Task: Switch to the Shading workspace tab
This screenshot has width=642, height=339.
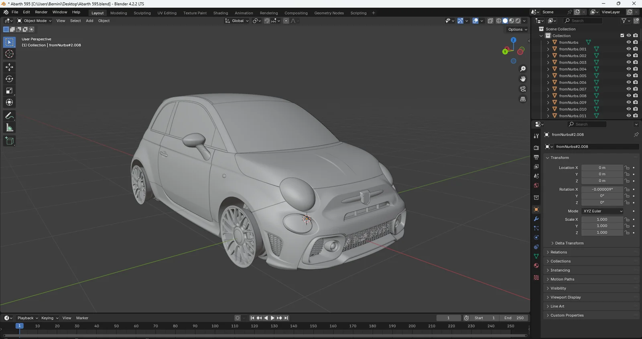Action: click(220, 13)
